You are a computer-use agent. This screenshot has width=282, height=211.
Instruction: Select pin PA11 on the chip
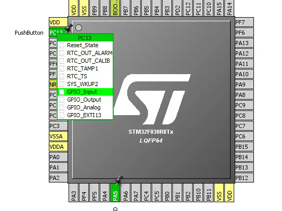[x=244, y=64]
